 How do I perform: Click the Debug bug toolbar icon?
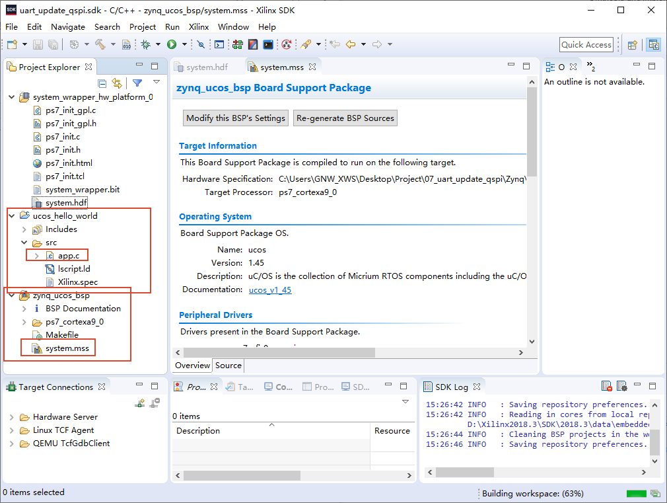tap(146, 44)
